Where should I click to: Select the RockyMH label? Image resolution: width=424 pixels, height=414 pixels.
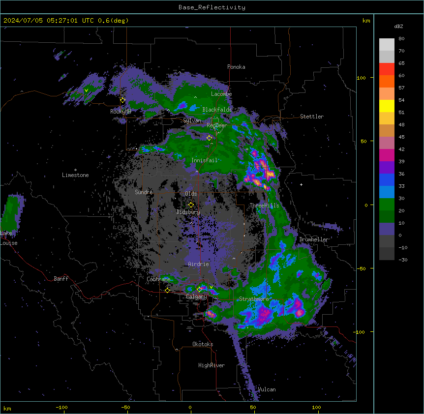121,112
